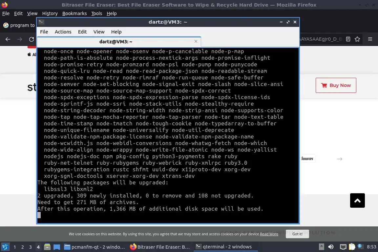Click the Buy Now button on Bitraser page

(x=336, y=85)
